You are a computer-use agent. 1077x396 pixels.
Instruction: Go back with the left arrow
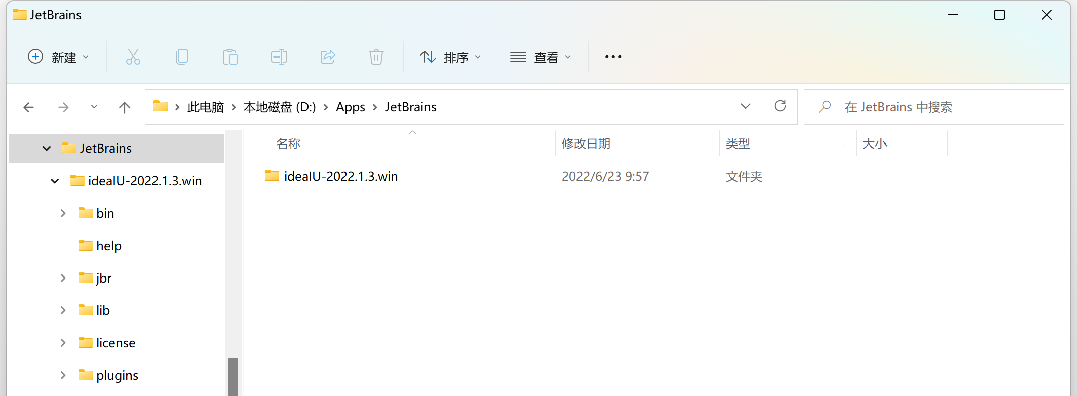coord(29,107)
